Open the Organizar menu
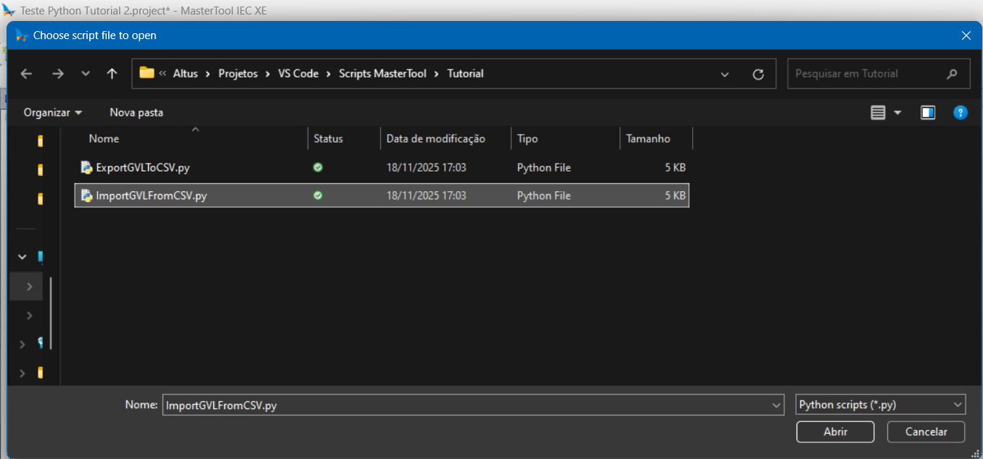 (x=53, y=113)
